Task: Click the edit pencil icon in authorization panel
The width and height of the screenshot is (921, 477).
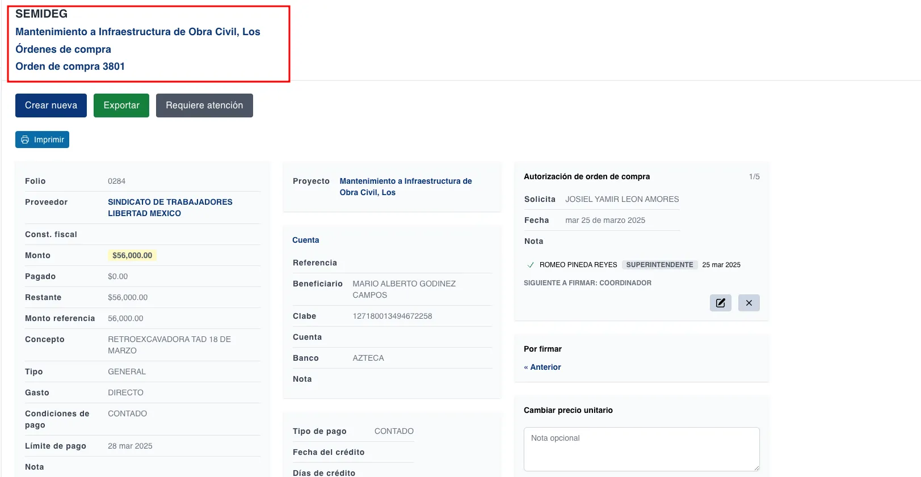Action: coord(720,303)
